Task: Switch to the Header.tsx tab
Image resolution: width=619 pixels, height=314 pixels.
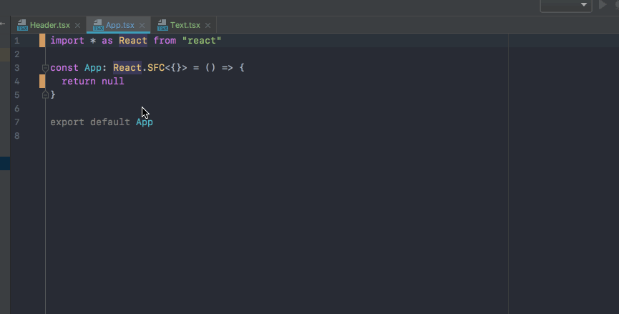Action: [x=49, y=25]
